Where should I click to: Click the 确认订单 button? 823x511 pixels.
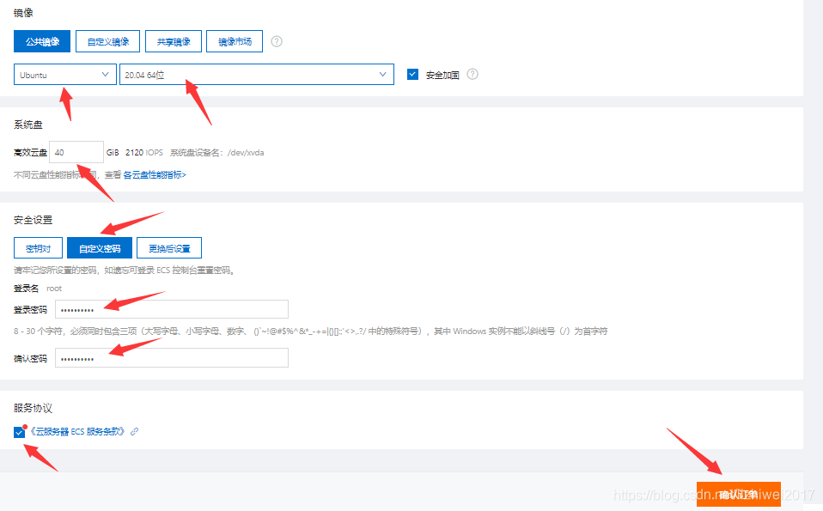pyautogui.click(x=739, y=494)
